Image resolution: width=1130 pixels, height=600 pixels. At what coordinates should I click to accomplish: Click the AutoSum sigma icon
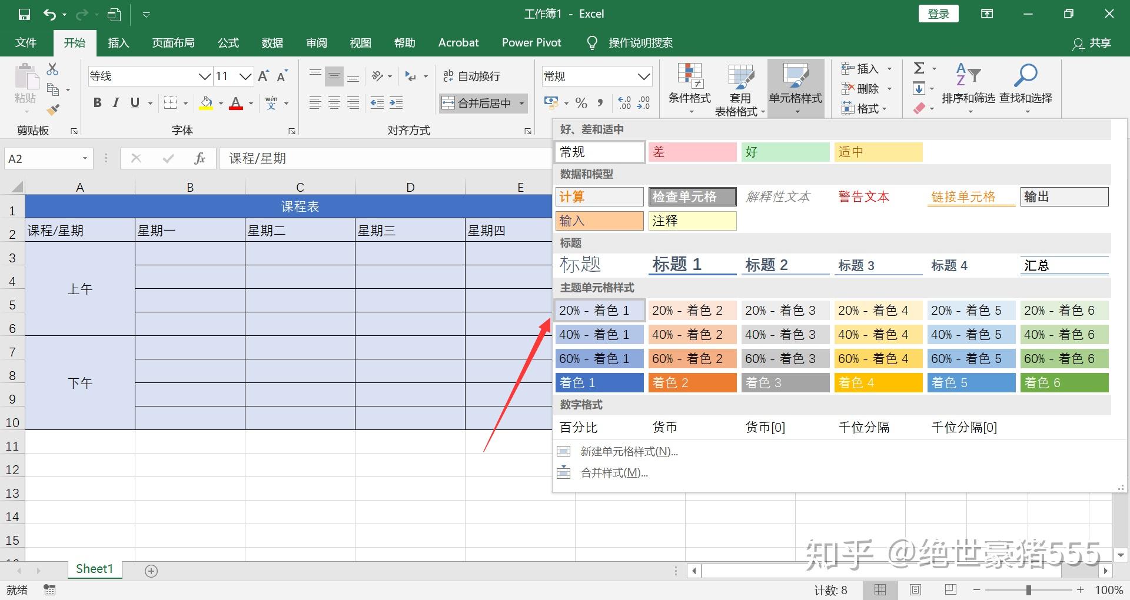click(919, 68)
